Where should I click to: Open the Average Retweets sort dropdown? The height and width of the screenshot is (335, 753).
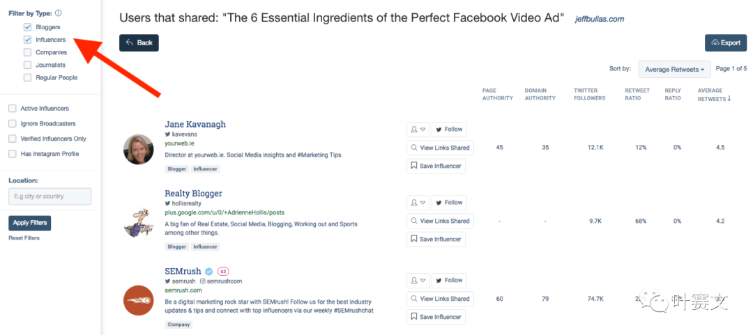674,69
